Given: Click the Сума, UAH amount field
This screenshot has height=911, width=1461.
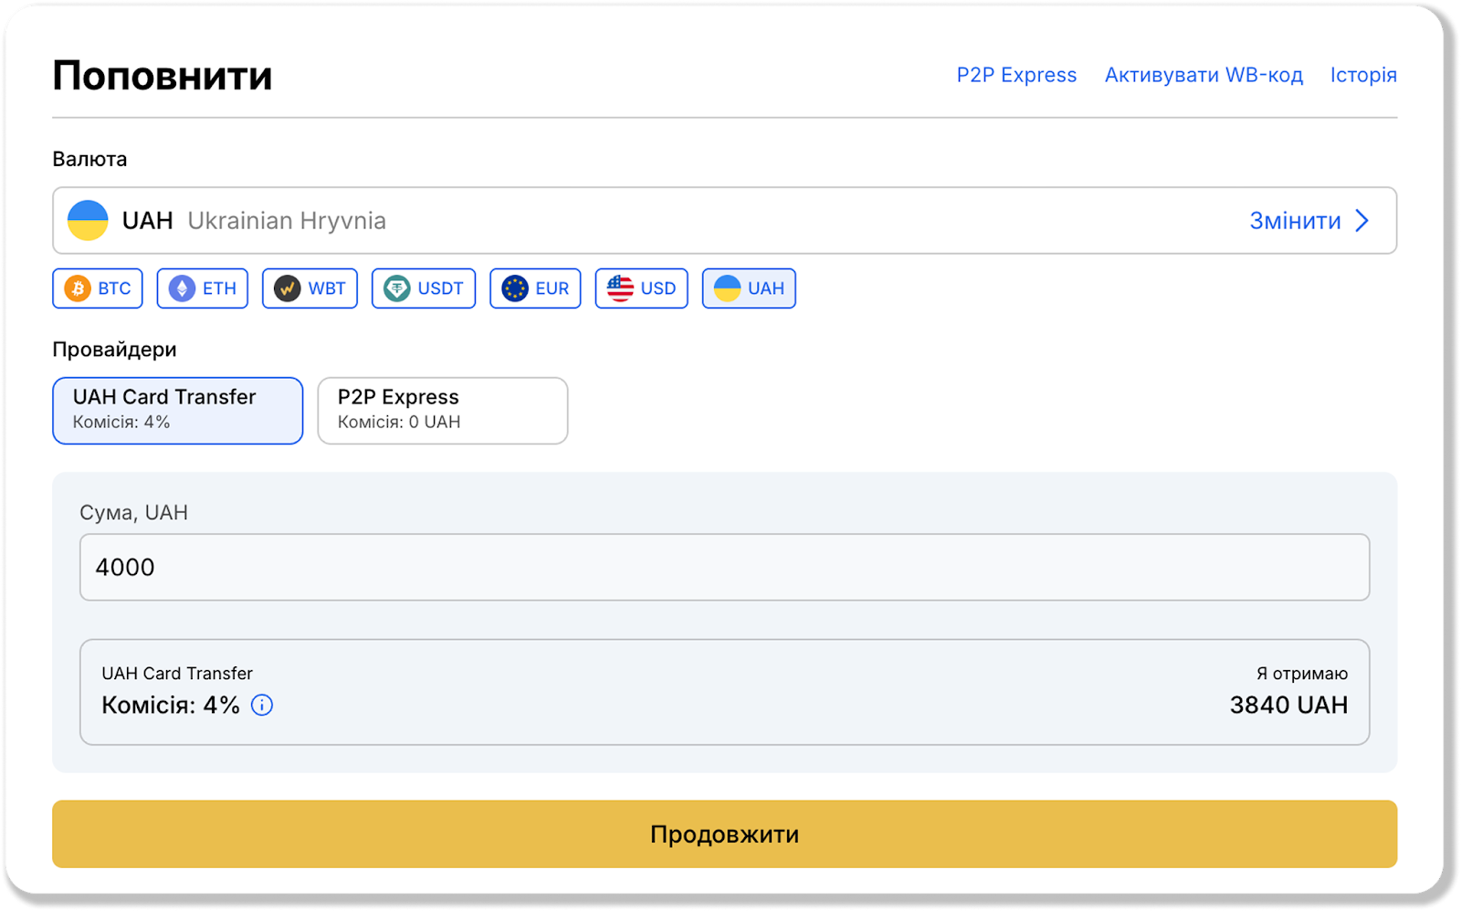Looking at the screenshot, I should coord(724,567).
